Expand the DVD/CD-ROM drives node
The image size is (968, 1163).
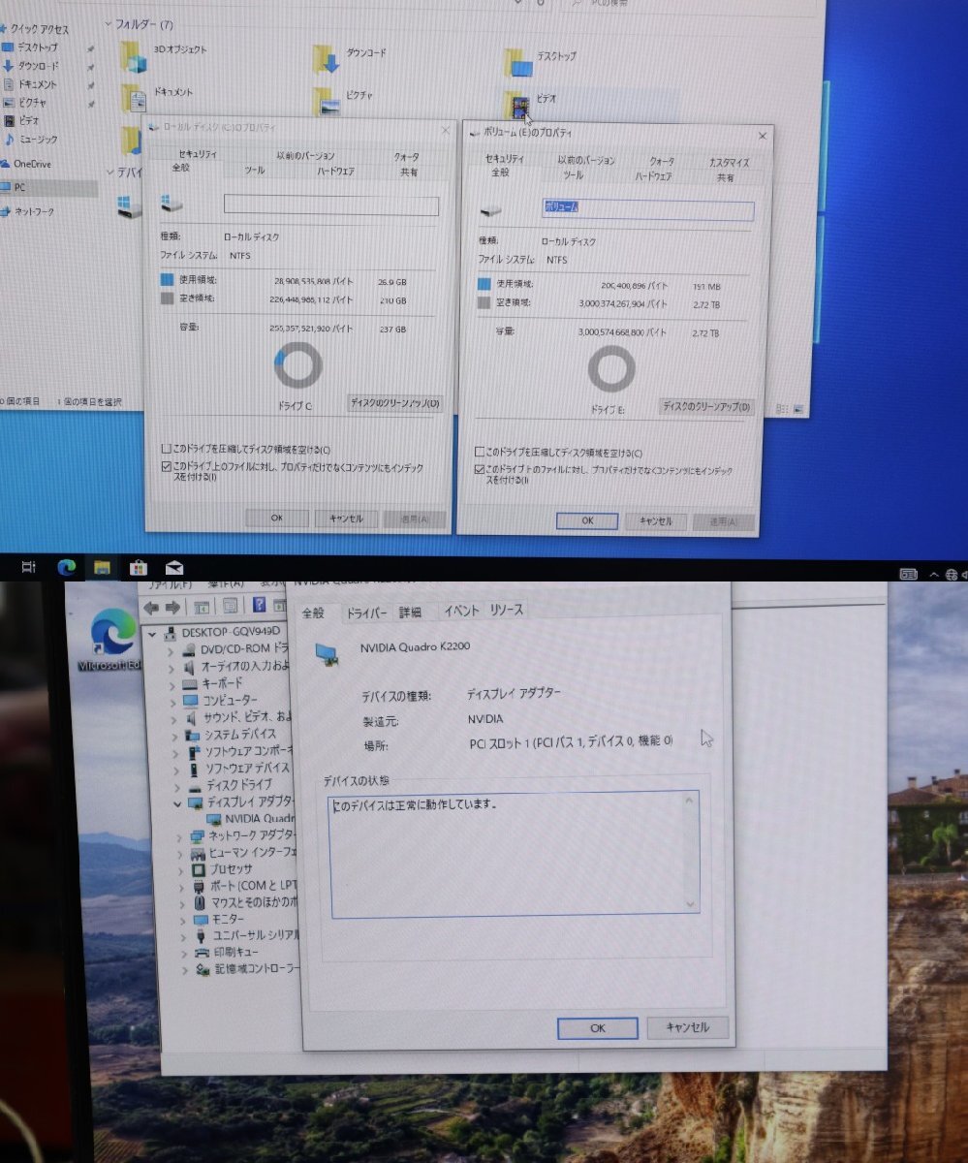click(x=172, y=650)
